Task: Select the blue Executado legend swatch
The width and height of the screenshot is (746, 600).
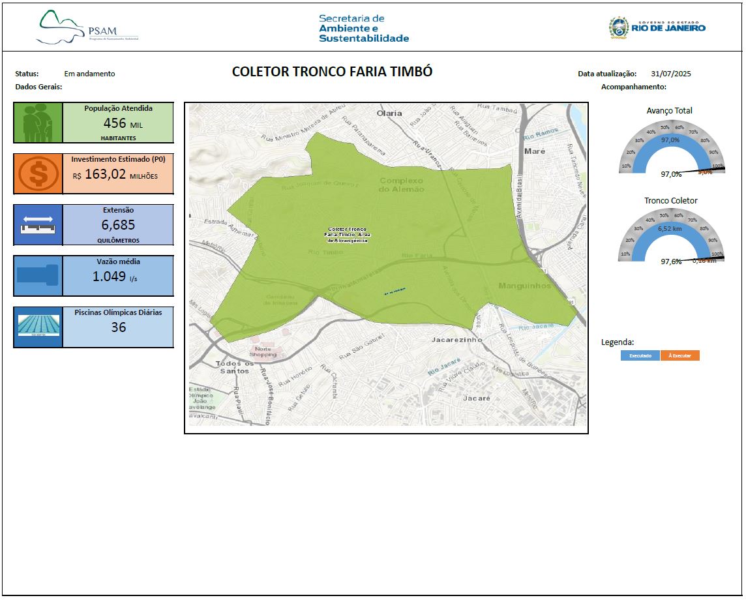Action: pyautogui.click(x=640, y=355)
